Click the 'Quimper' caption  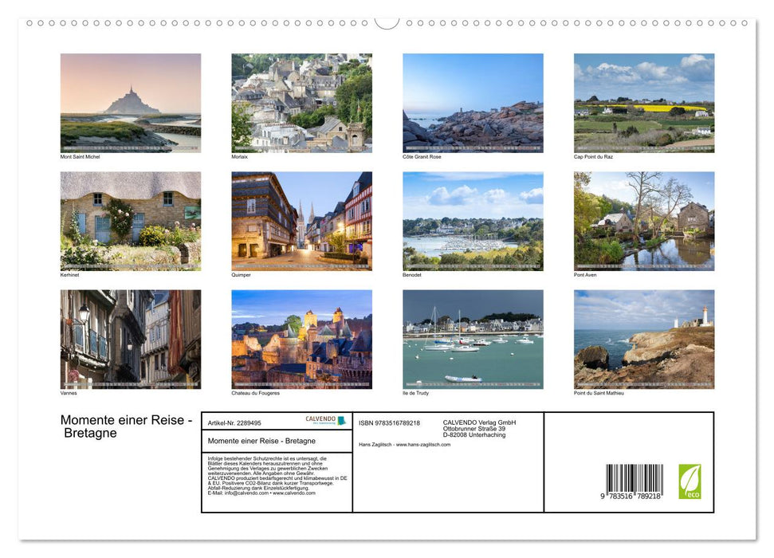point(241,274)
